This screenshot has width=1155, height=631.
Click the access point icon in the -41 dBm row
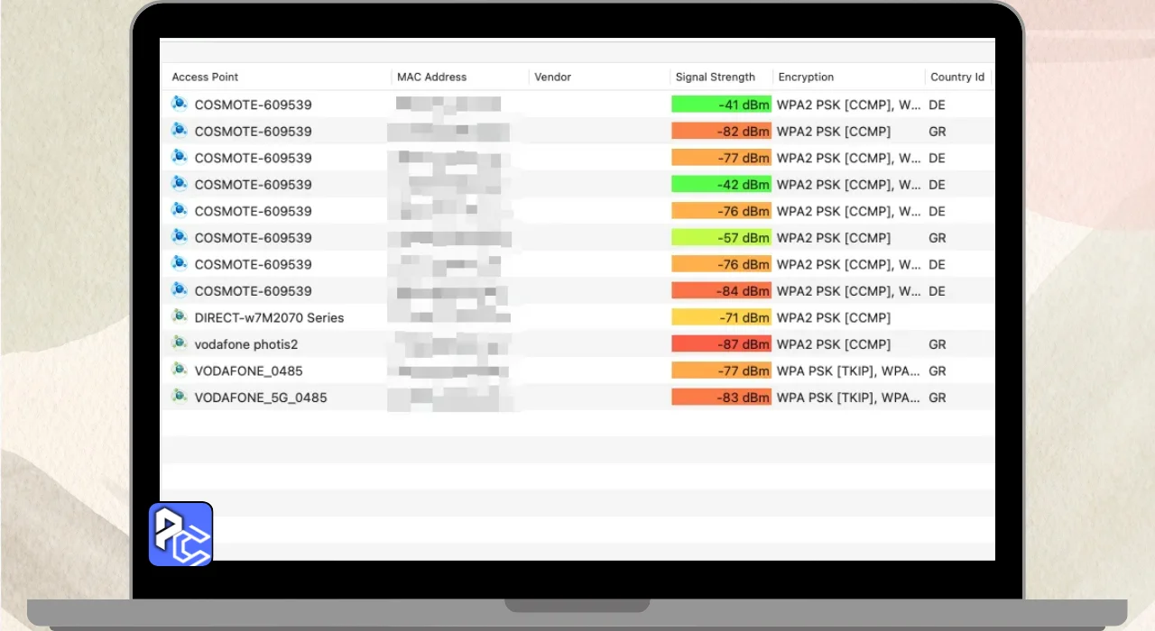[179, 104]
